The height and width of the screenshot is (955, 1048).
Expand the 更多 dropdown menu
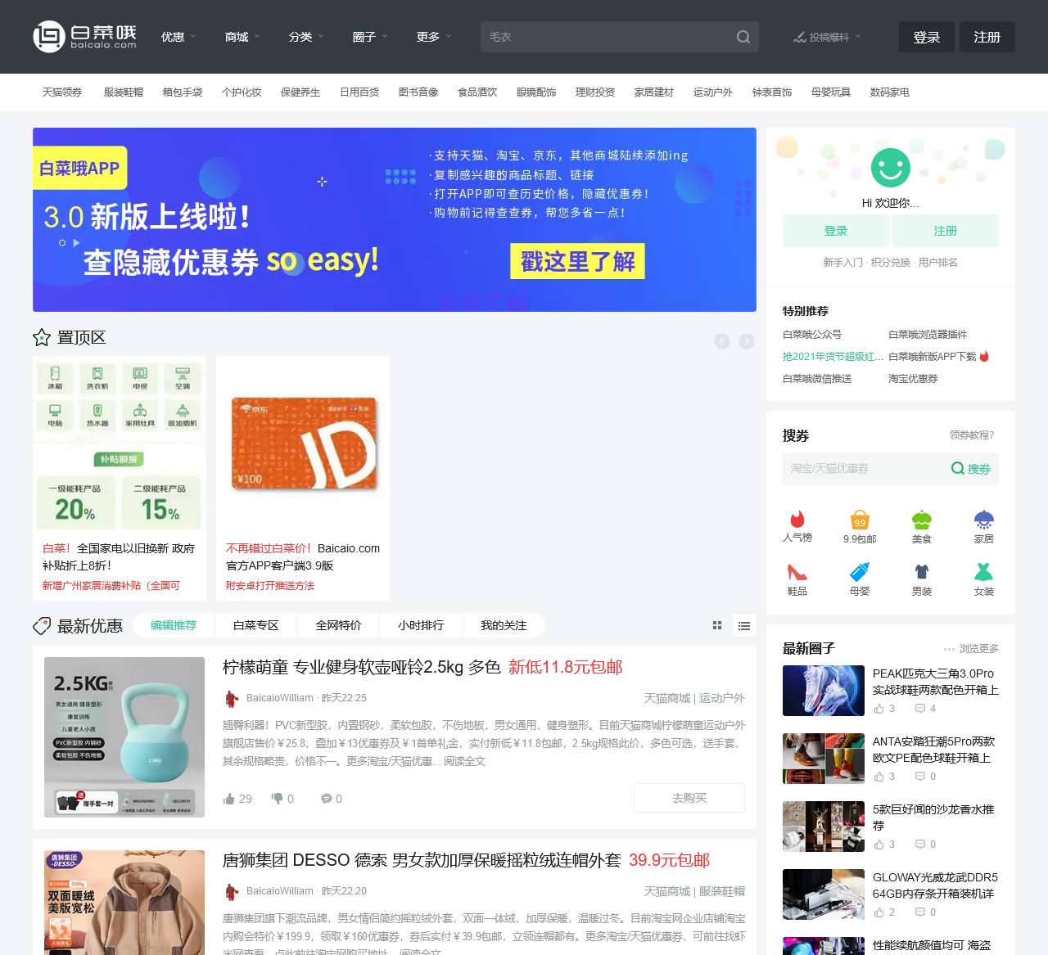434,37
